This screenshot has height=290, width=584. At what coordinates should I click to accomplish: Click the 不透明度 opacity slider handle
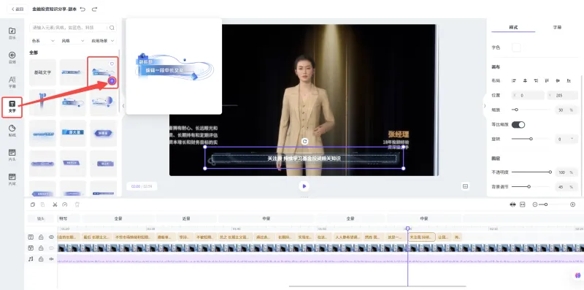point(550,172)
